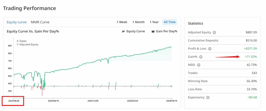The width and height of the screenshot is (266, 111).
Task: Switch to the Equity curve tab
Action: (x=17, y=22)
